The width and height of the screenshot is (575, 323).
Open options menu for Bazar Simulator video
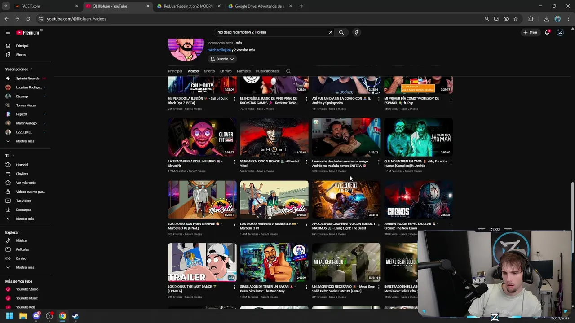tap(307, 287)
